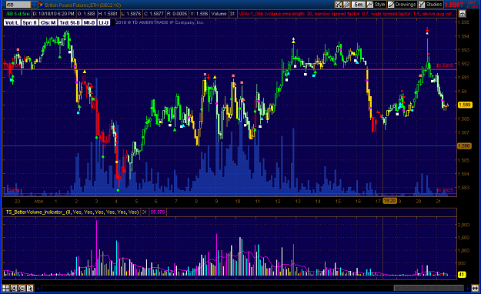Click the 18:20 crosshair time label
This screenshot has height=294, width=481.
coord(389,201)
